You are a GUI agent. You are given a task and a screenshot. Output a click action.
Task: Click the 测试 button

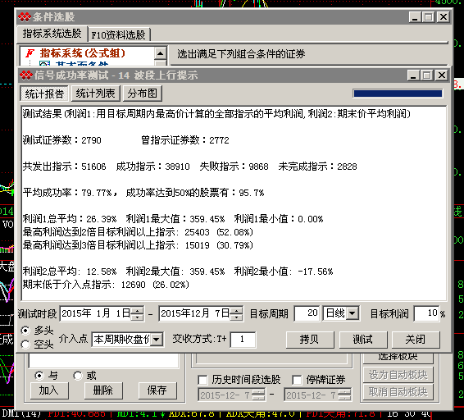tap(363, 340)
